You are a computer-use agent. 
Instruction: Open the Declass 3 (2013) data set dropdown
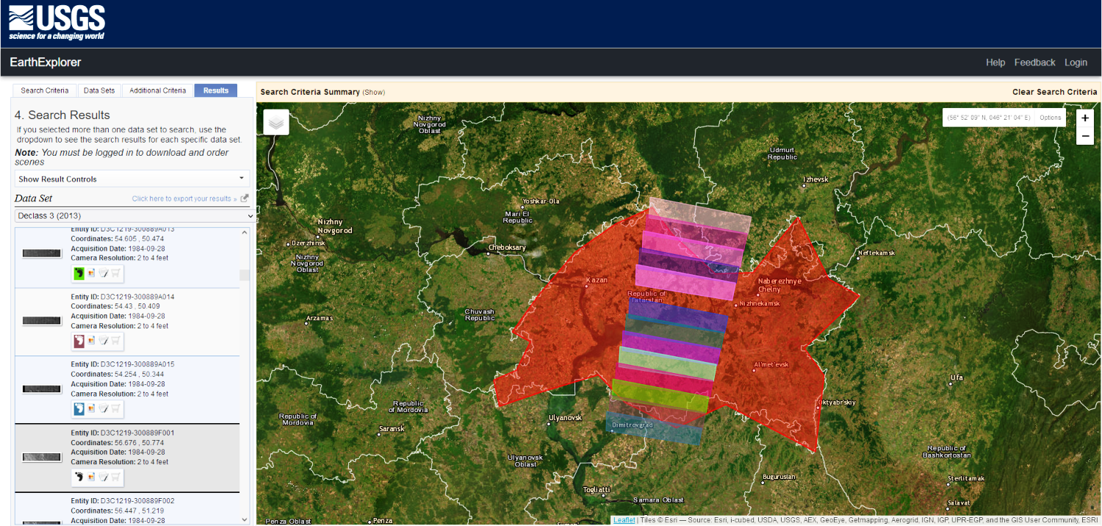(x=134, y=216)
